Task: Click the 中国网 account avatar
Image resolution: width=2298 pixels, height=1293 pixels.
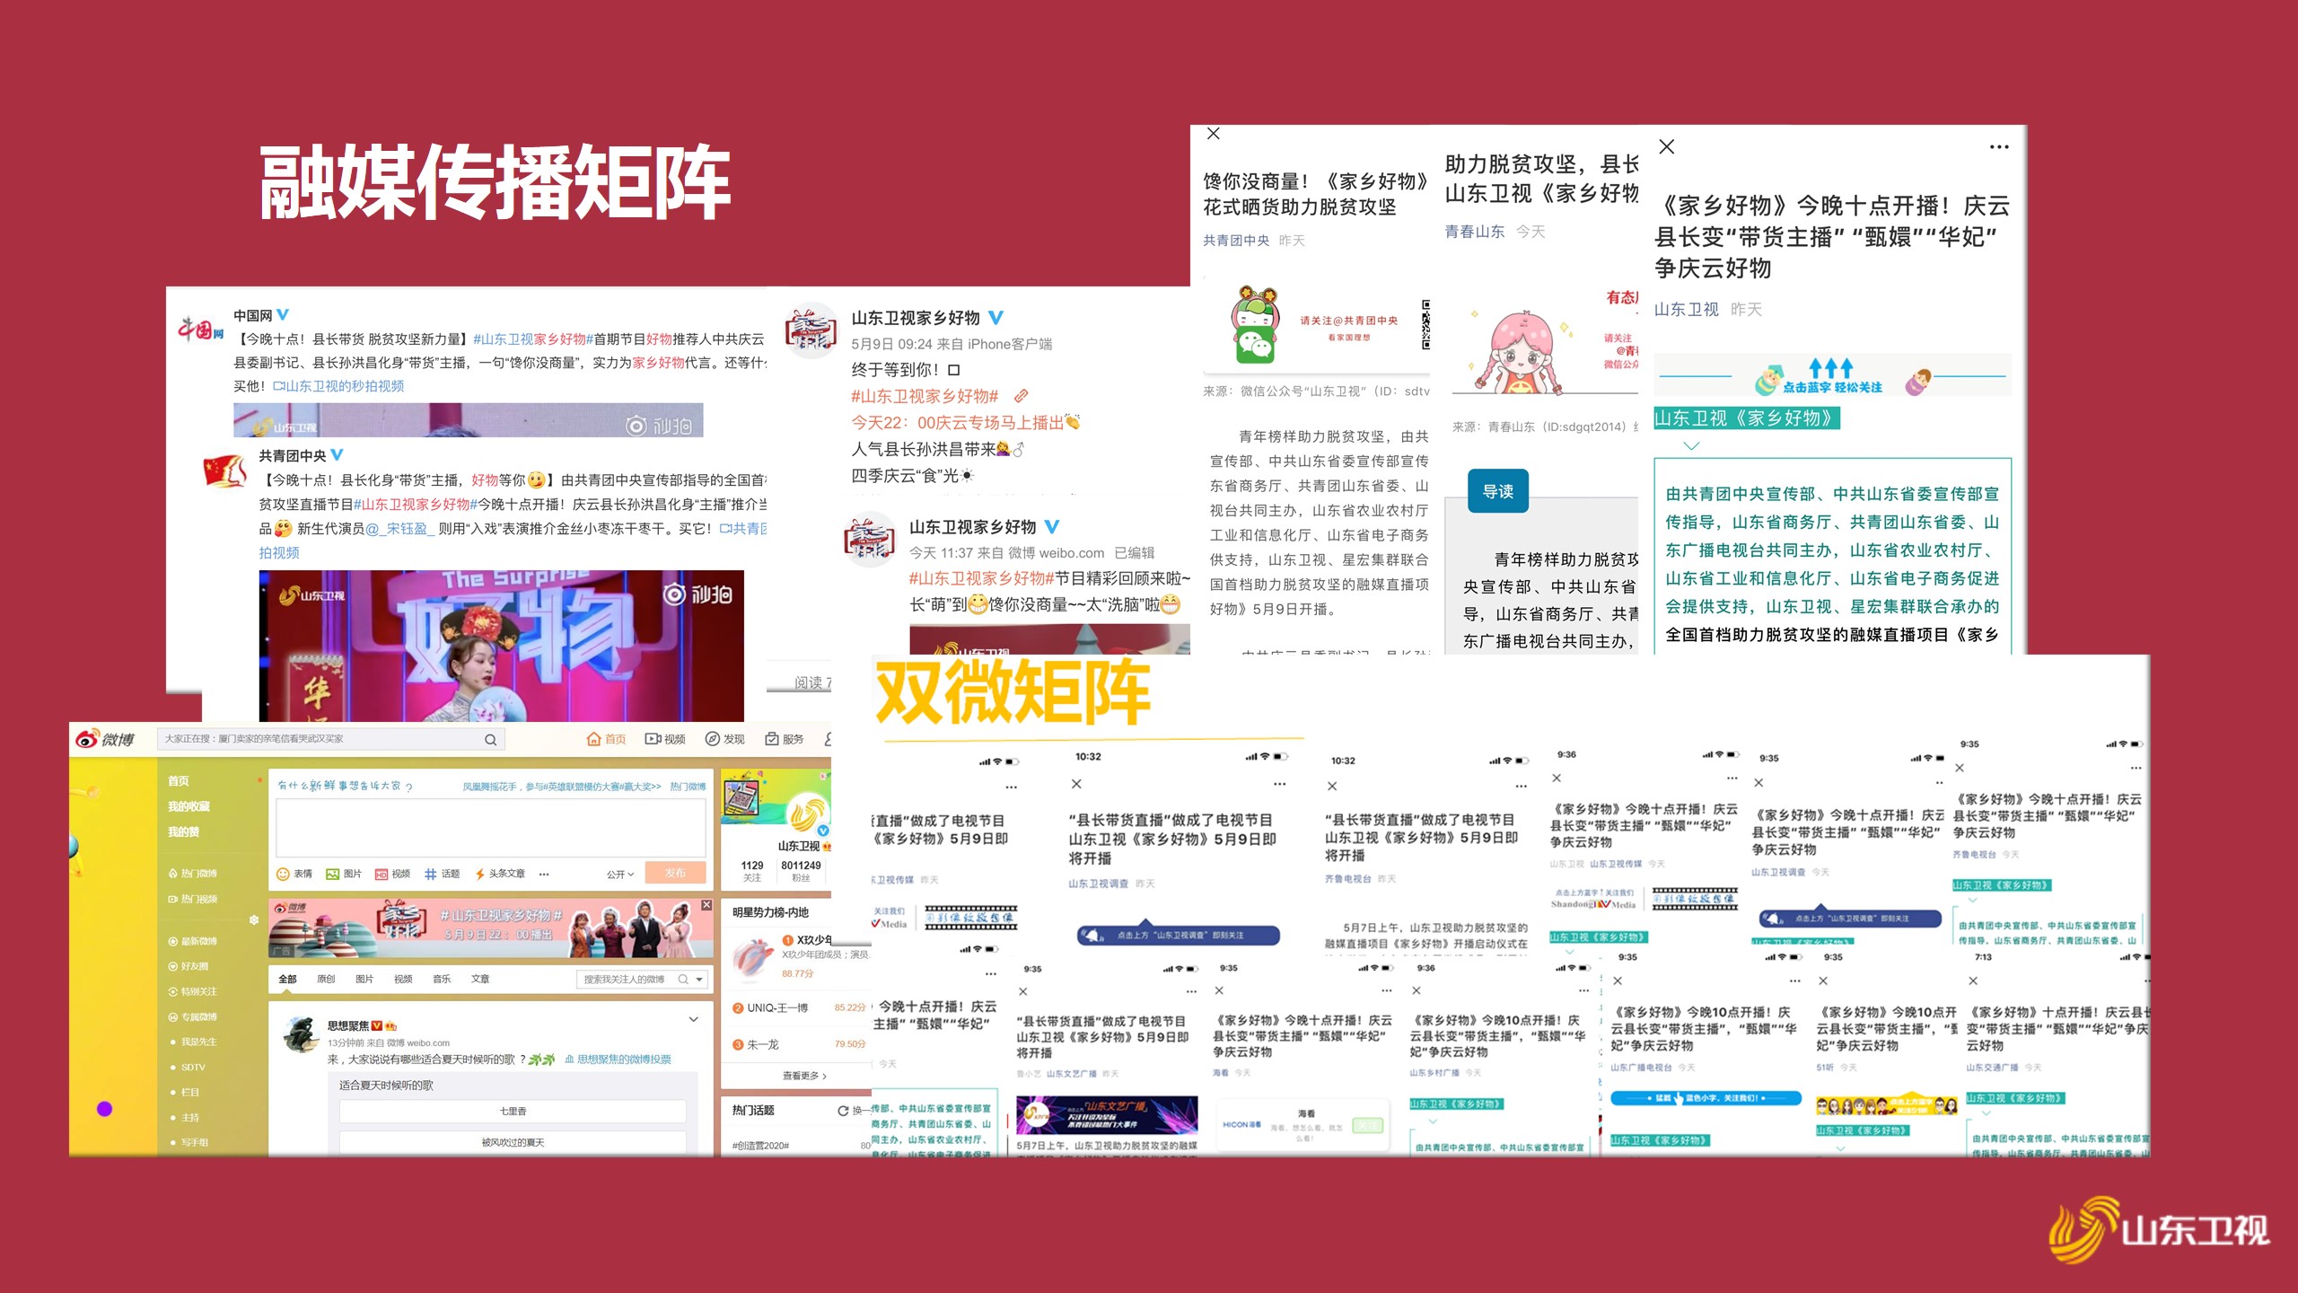Action: 199,330
